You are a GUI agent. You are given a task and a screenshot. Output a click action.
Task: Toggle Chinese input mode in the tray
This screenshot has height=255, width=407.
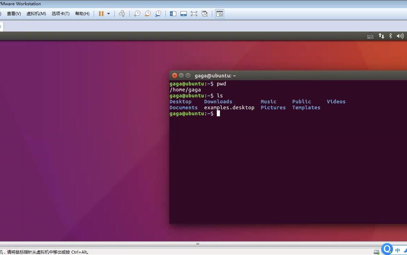click(397, 250)
